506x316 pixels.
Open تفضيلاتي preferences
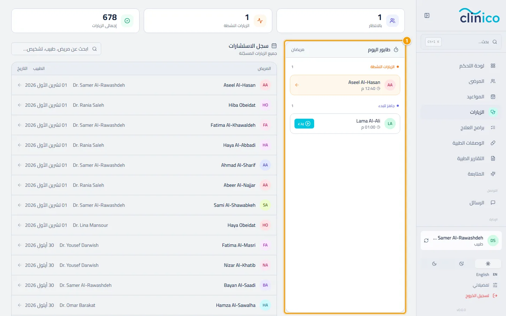485,285
